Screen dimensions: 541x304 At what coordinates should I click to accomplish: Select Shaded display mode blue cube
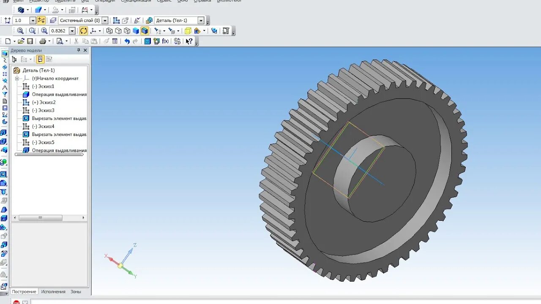click(x=136, y=30)
